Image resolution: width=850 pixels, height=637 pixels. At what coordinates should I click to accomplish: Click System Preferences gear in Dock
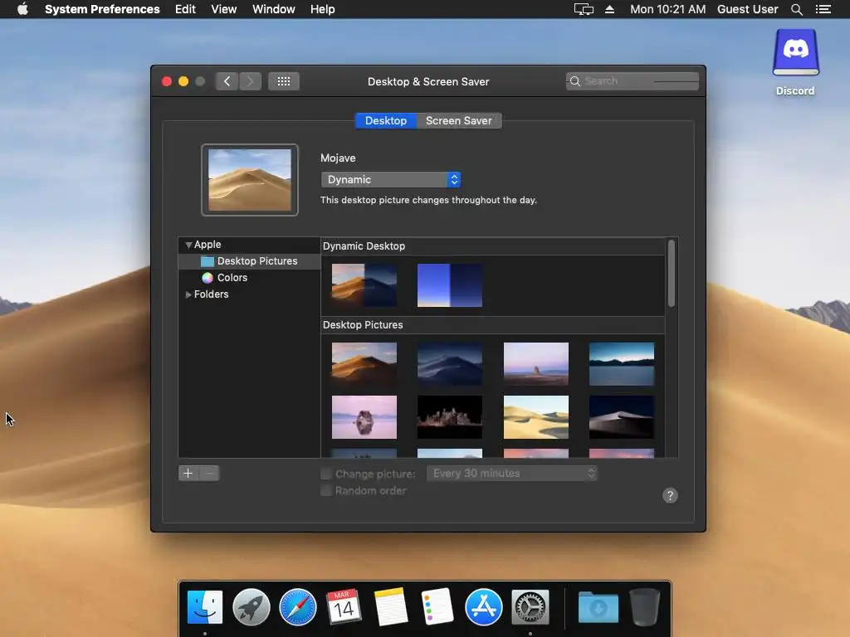(x=530, y=606)
